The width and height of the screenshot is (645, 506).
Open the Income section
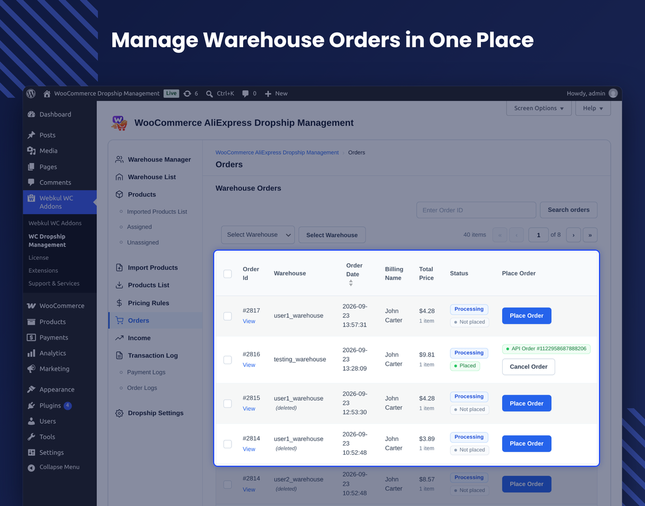click(139, 338)
